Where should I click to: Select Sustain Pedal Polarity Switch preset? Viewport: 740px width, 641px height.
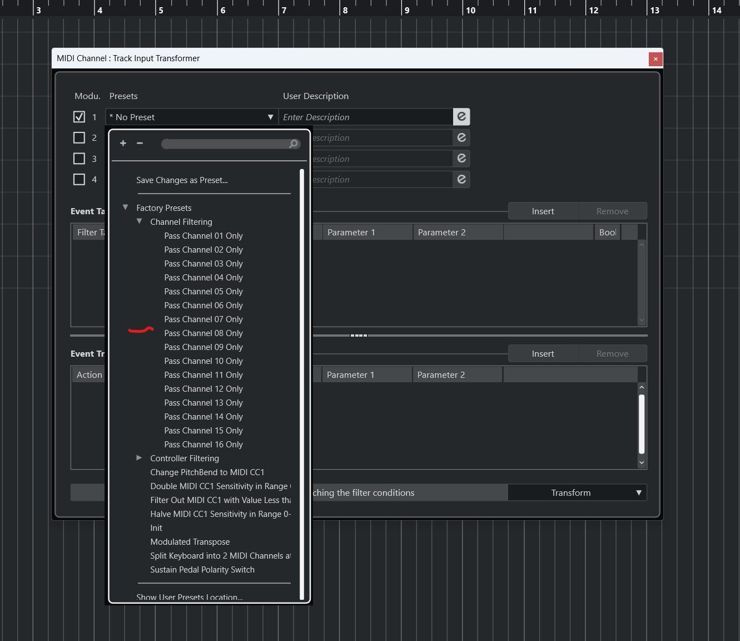(202, 570)
